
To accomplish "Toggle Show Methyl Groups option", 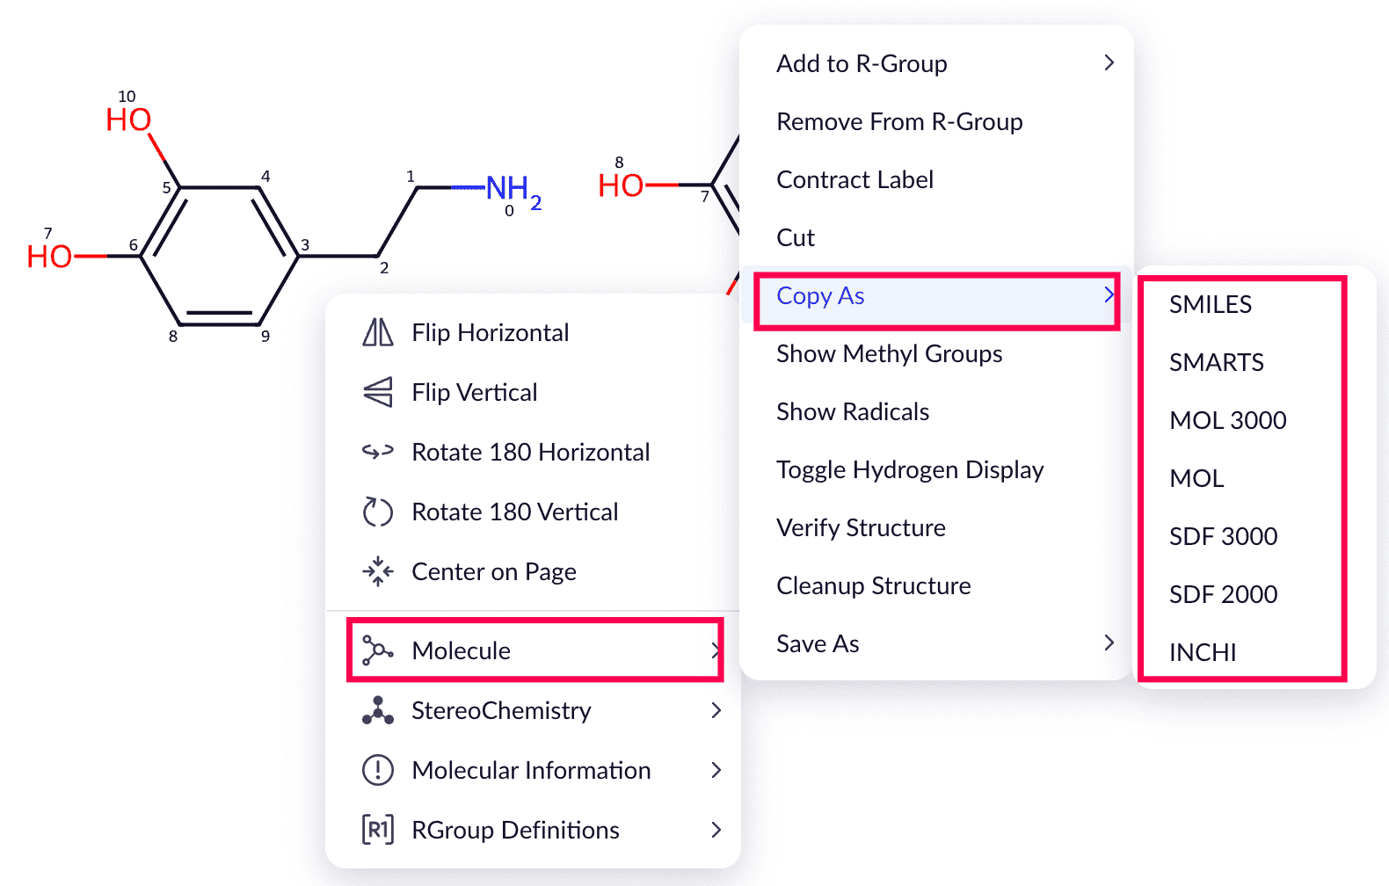I will (x=889, y=354).
